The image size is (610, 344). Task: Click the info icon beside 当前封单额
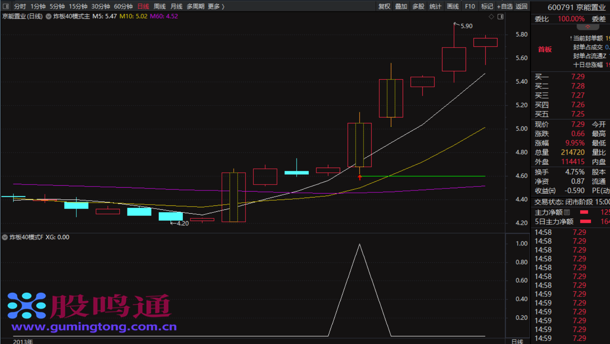tap(571, 38)
